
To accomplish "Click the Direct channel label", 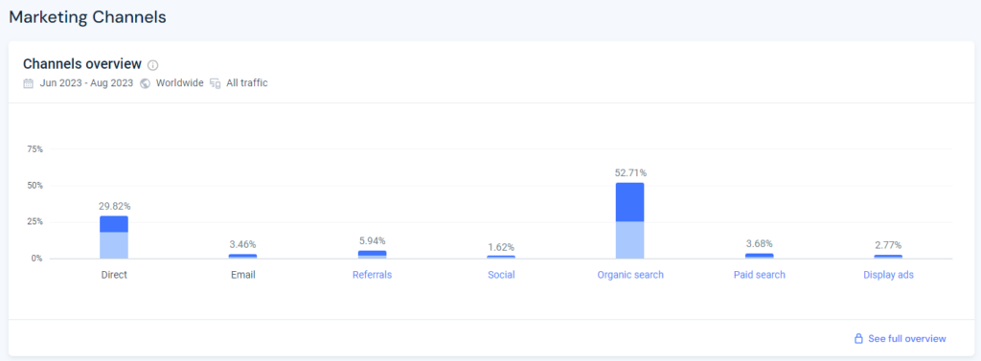I will (x=114, y=275).
